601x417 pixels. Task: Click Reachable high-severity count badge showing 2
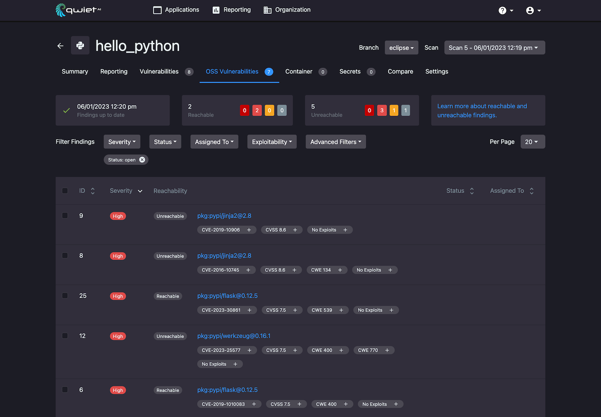tap(257, 110)
